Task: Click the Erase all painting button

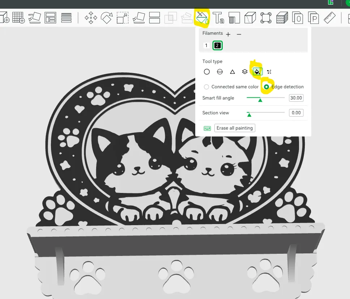Action: click(x=235, y=128)
